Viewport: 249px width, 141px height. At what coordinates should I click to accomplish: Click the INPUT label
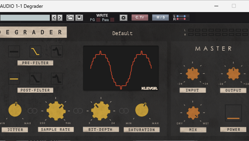[193, 90]
